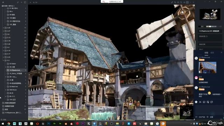Screen dimensions: 224x126
Task: Collapse the 5.3 folder
Action: 3,61
